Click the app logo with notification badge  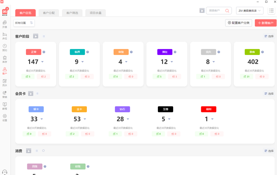(5, 12)
